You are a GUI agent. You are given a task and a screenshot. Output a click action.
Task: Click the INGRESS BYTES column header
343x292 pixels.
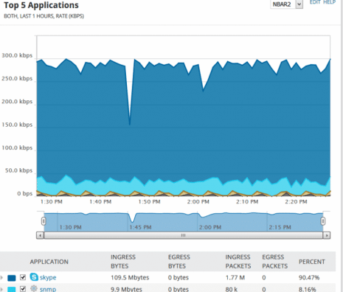click(123, 262)
